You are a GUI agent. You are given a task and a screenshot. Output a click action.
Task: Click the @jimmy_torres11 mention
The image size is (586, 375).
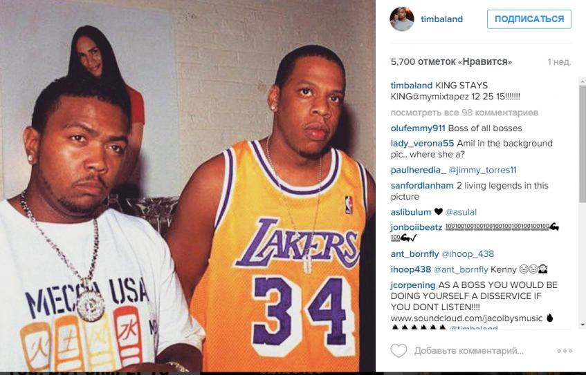(482, 170)
